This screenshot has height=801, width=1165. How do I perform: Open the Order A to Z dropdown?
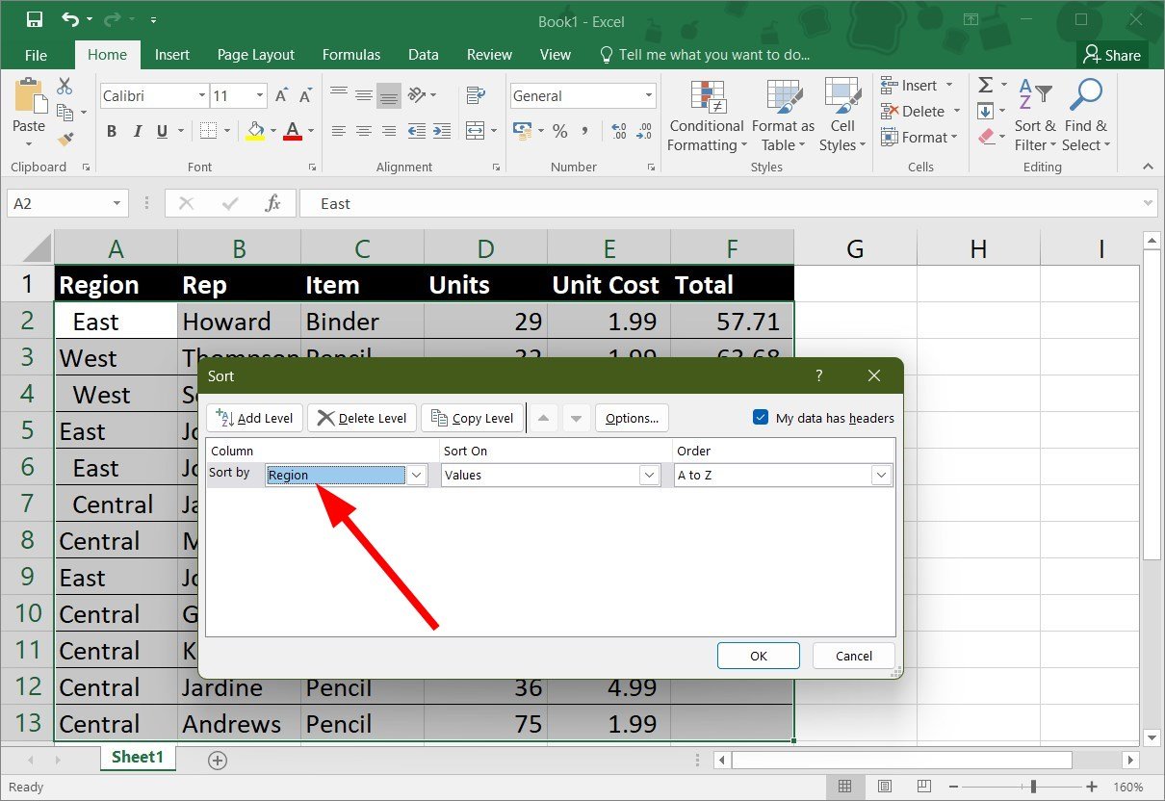881,475
